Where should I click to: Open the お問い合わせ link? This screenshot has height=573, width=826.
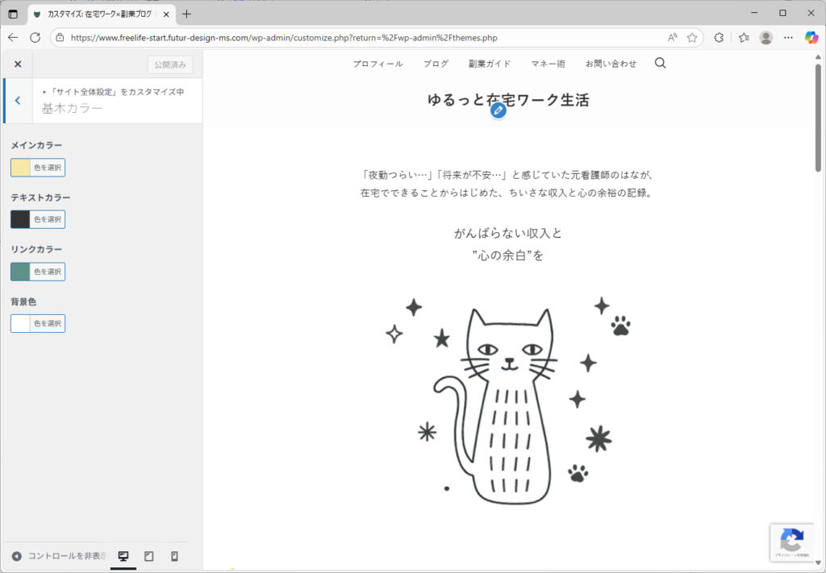tap(611, 63)
